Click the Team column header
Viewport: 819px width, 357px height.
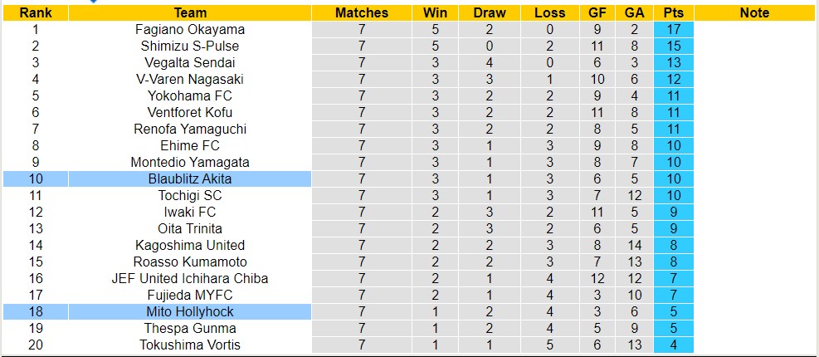190,12
